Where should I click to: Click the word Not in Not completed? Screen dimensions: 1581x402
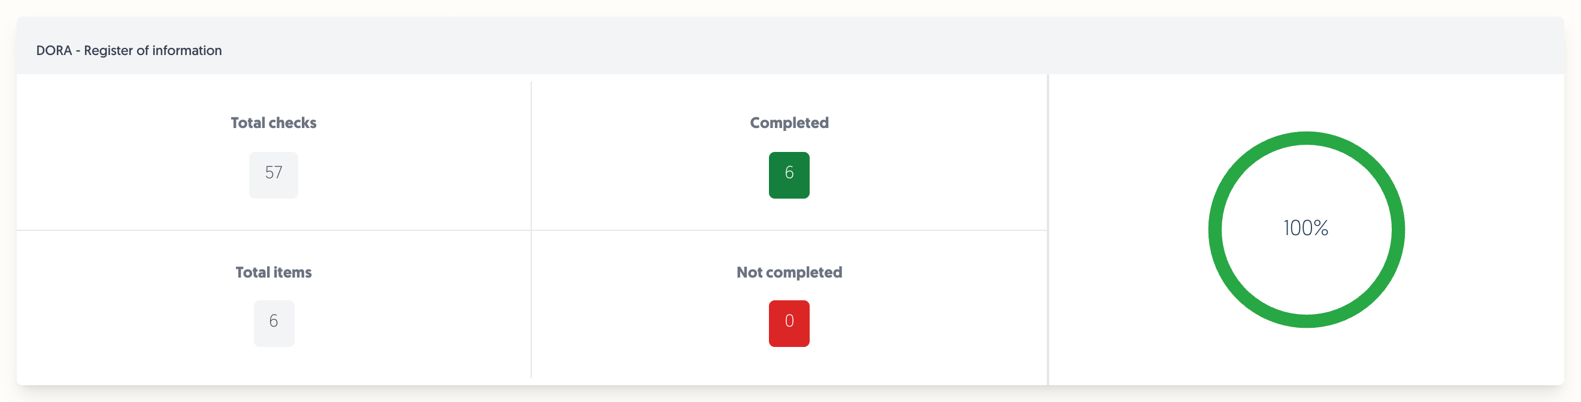[x=749, y=272]
